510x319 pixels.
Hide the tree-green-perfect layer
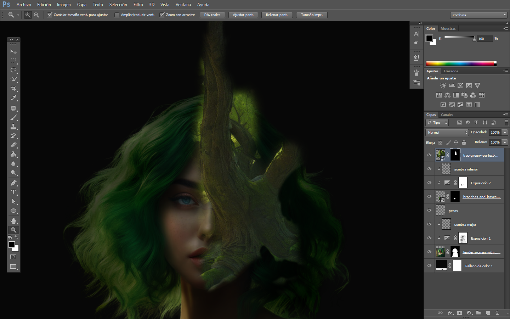pyautogui.click(x=429, y=155)
